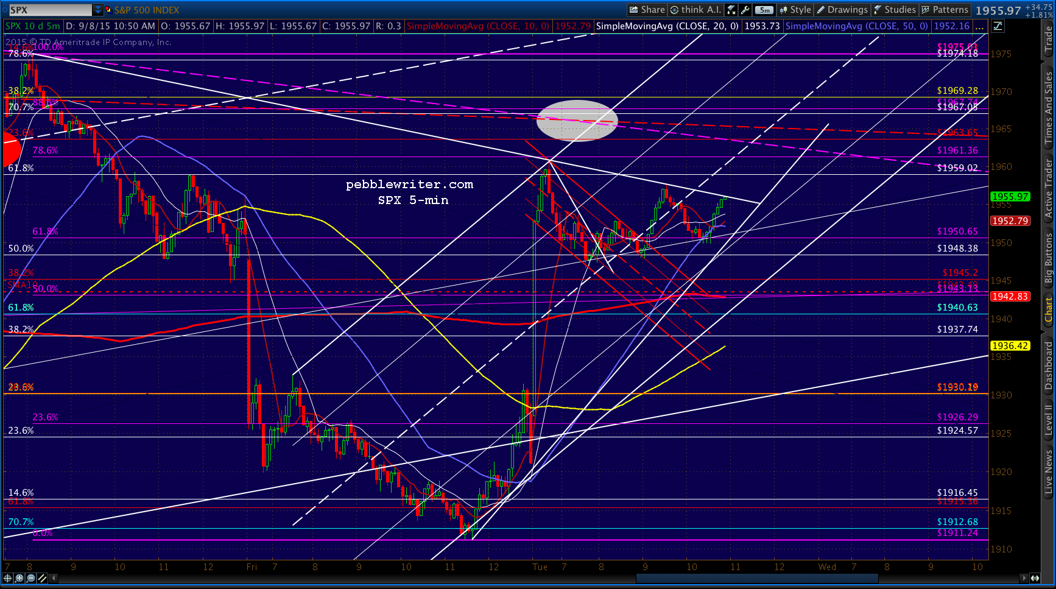Click the scrollbar right arrow
This screenshot has width=1056, height=589.
click(x=1023, y=578)
